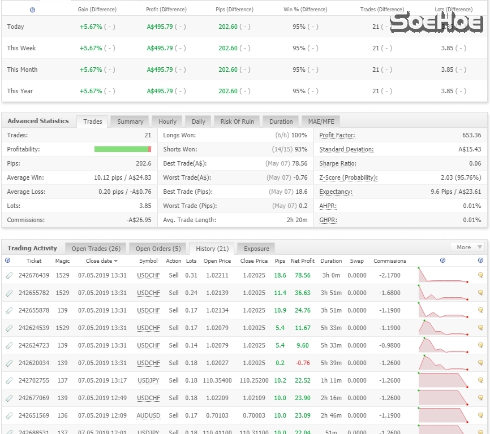
Task: Open the comment bubble for ticket 242676439
Action: 480,276
